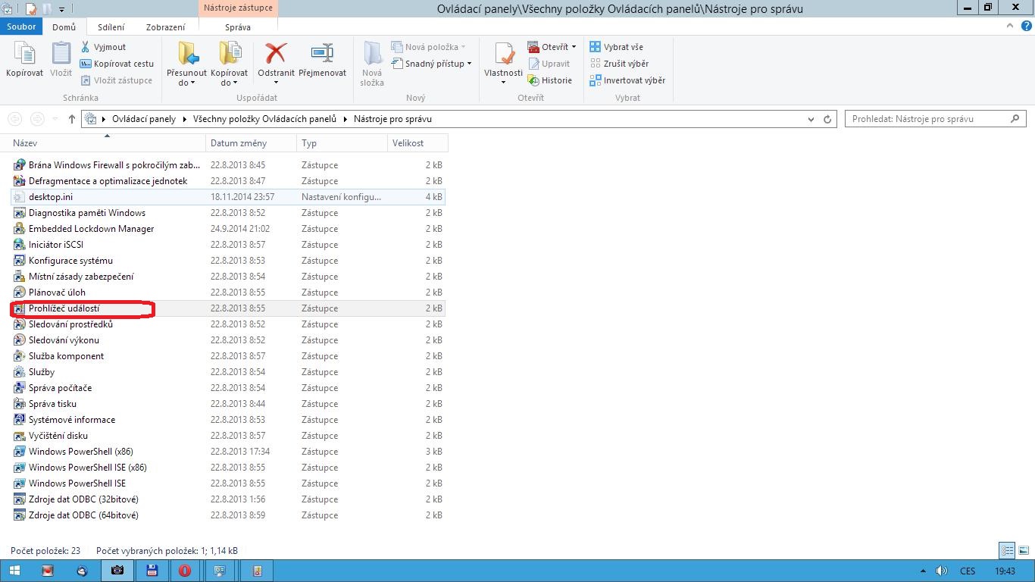Viewport: 1035px width, 582px height.
Task: Open the Zobrazení ribbon tab
Action: point(165,27)
